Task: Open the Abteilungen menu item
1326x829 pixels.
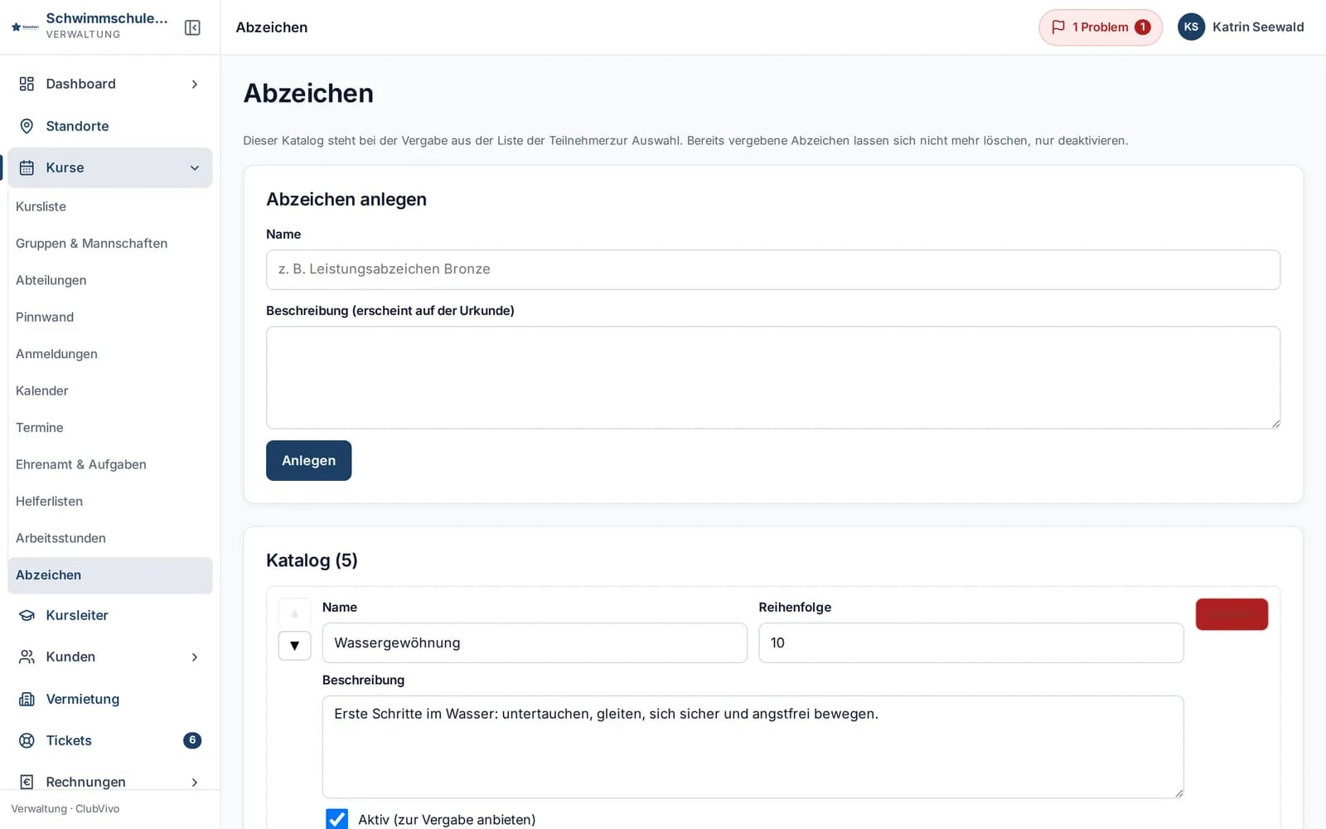Action: (109, 280)
